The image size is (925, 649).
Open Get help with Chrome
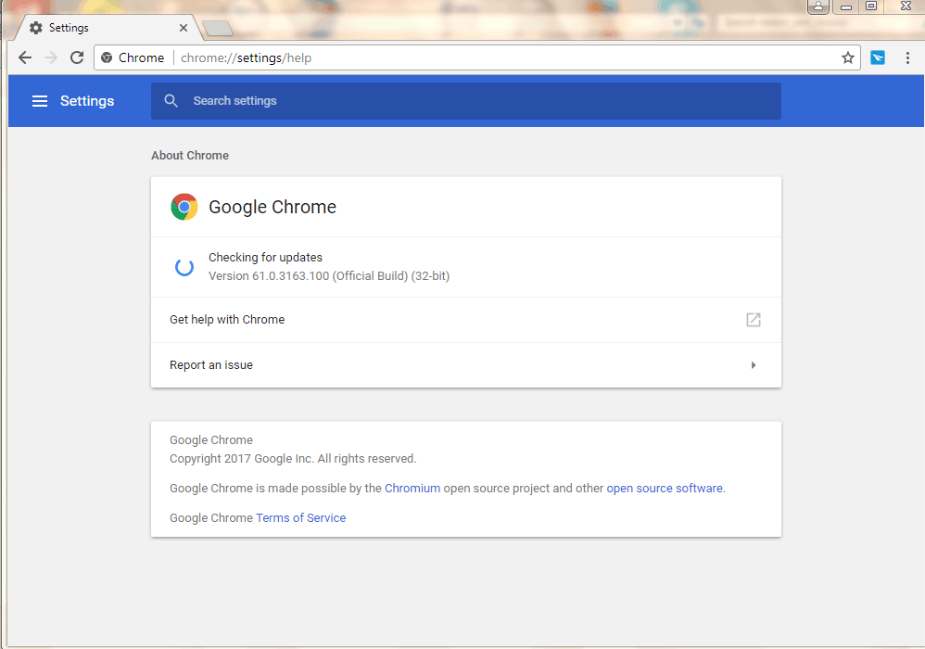pos(466,320)
